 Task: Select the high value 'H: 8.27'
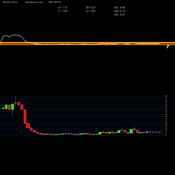(x=91, y=8)
